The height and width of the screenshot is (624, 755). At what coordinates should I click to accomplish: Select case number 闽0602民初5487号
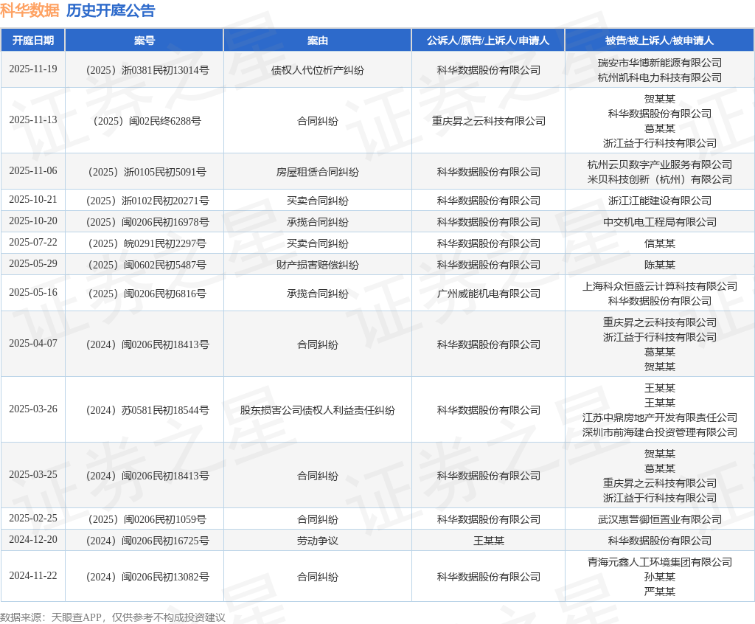click(x=147, y=265)
